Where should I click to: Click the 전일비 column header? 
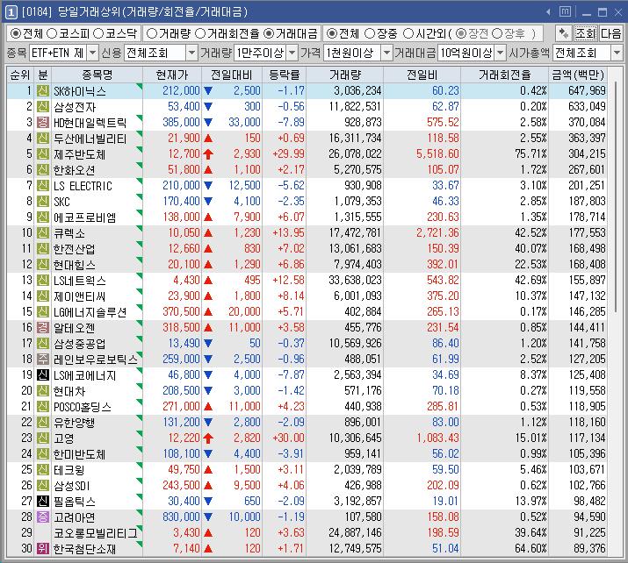[422, 75]
